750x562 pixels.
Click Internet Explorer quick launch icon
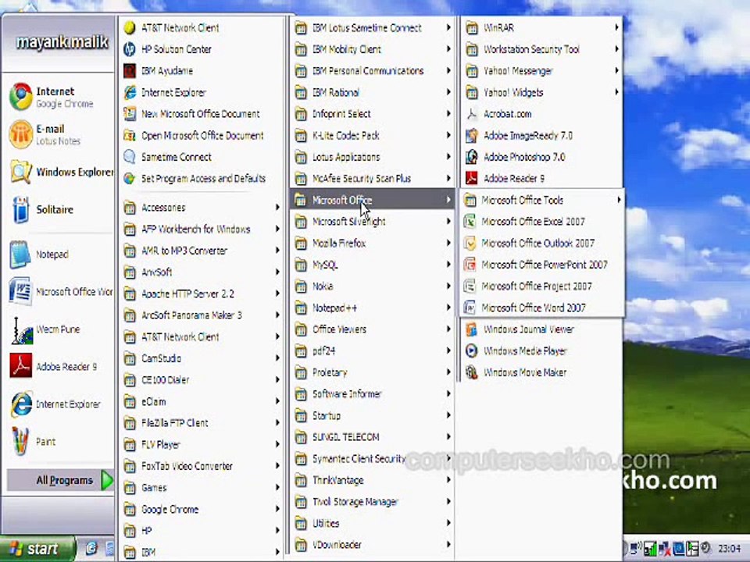point(91,548)
